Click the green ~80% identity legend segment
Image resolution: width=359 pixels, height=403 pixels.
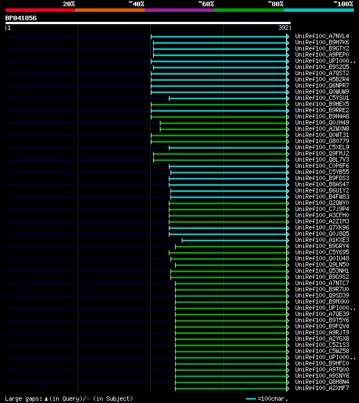(249, 10)
